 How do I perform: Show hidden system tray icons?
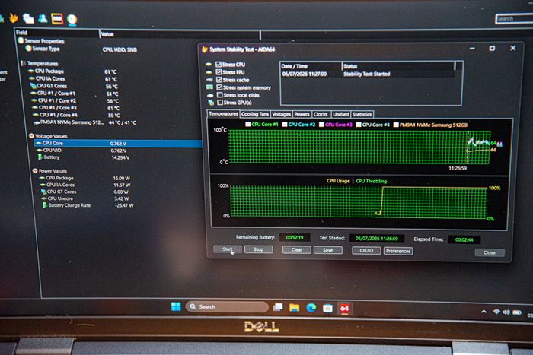coord(484,311)
